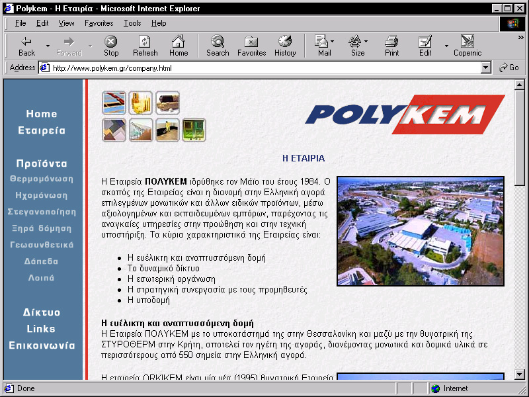The width and height of the screenshot is (529, 397).
Task: Refresh the current page
Action: coord(145,46)
